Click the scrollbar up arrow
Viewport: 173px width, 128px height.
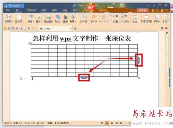(x=167, y=36)
